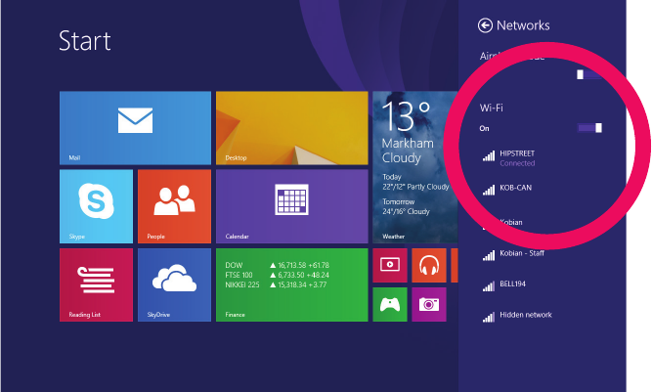Screen dimensions: 652x392
Task: Toggle the Airplane mode switch
Action: 588,74
